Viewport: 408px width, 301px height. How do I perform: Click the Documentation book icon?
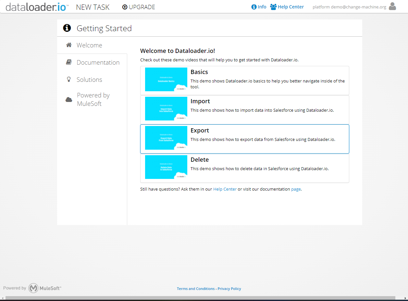[x=69, y=62]
